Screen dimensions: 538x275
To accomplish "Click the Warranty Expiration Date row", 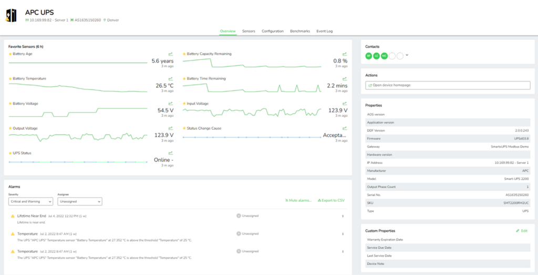I will coord(448,240).
